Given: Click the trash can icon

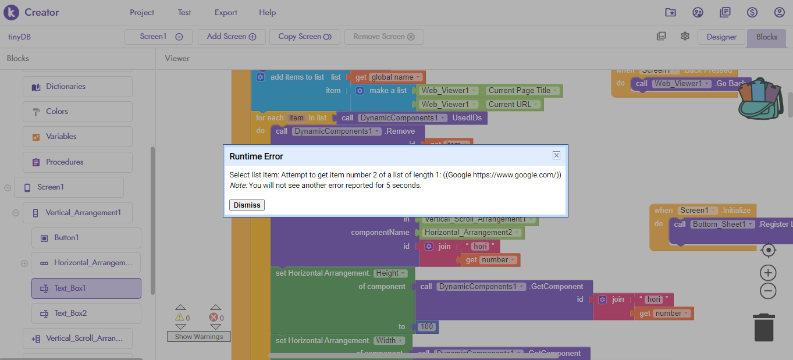Looking at the screenshot, I should click(x=763, y=327).
